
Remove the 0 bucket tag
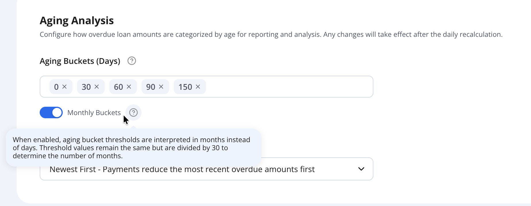64,87
